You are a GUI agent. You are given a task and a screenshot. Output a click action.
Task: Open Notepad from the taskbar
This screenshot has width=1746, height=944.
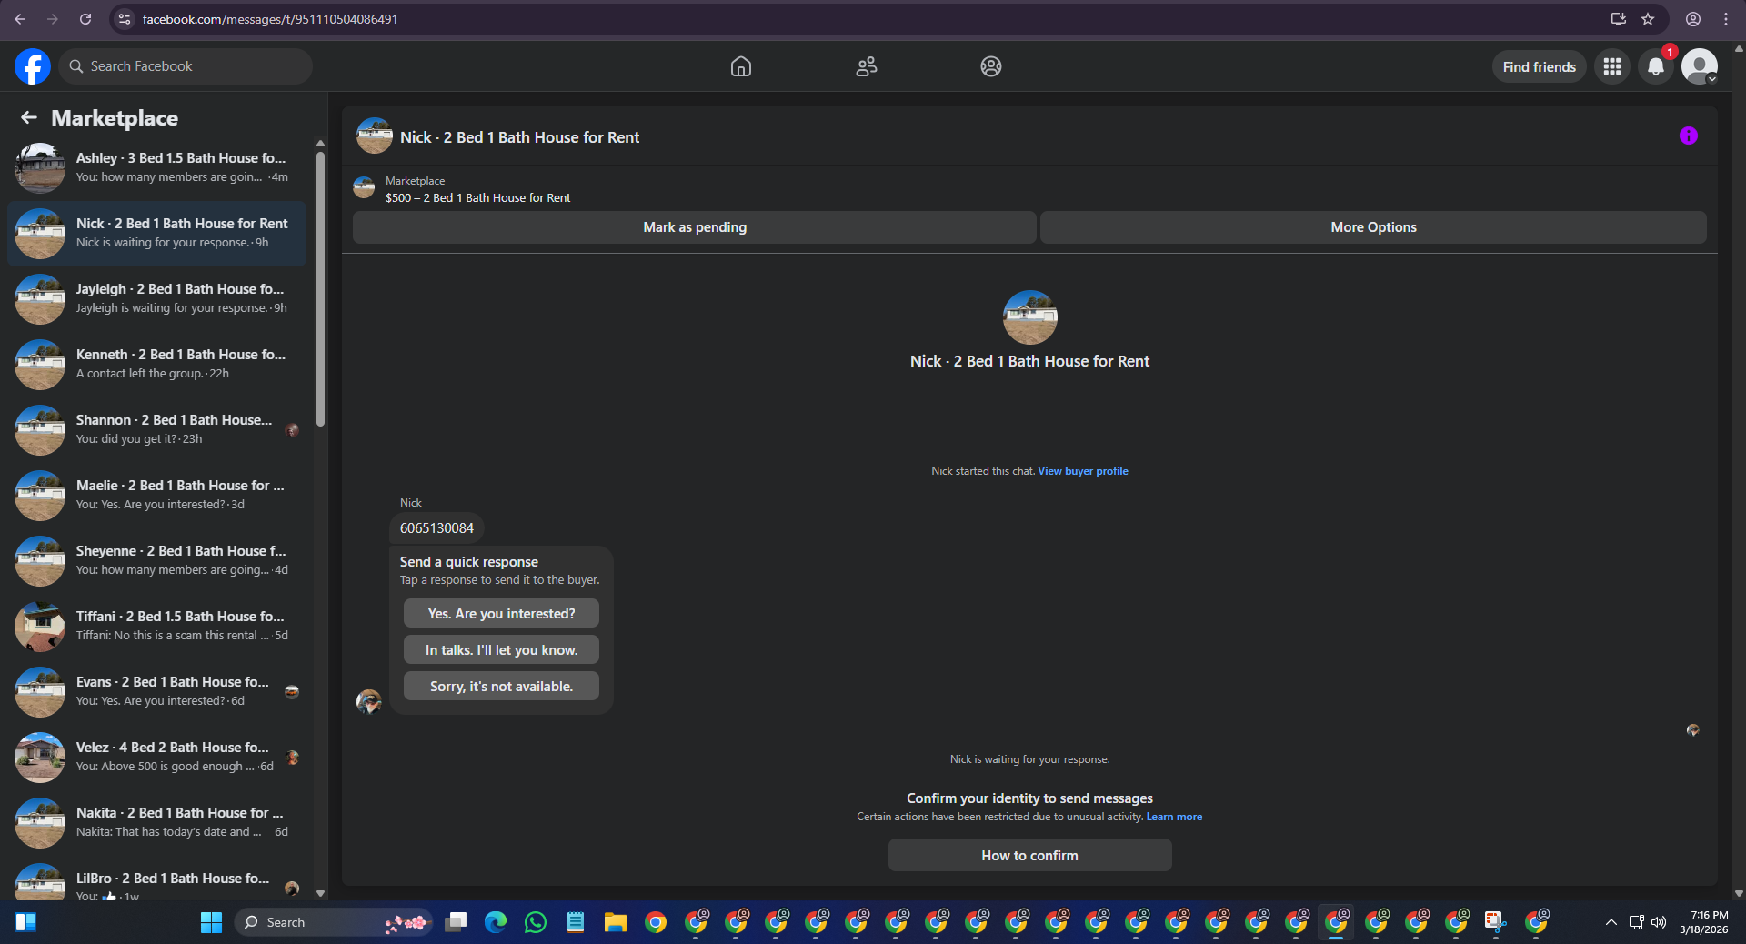point(576,922)
